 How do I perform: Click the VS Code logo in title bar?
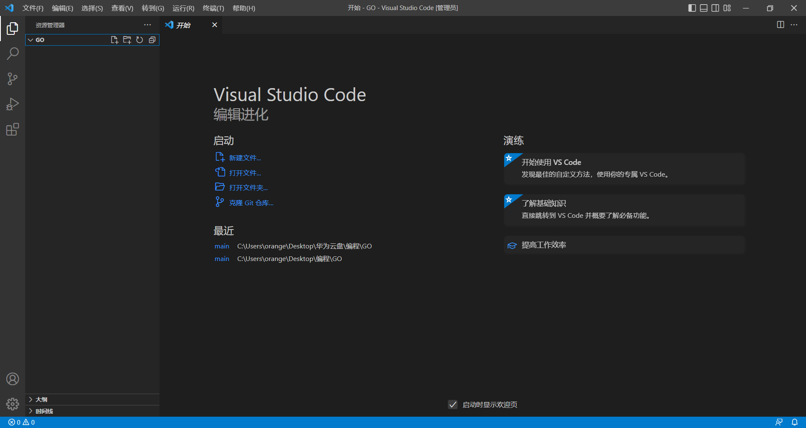[9, 8]
